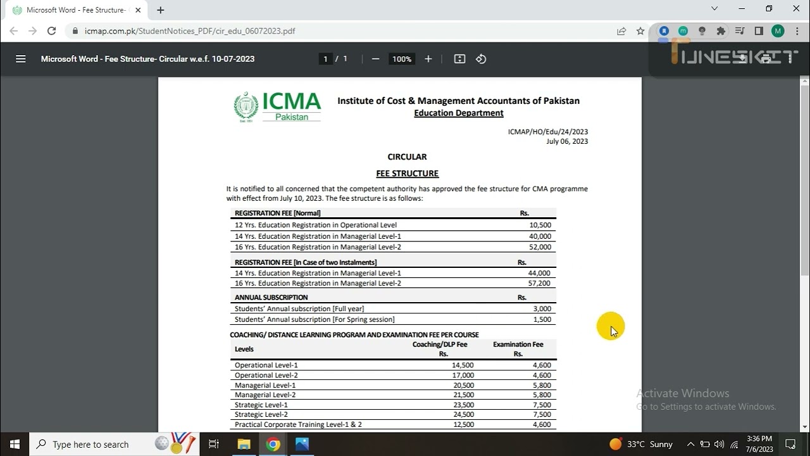Click the address bar URL icmap.com.pk
The height and width of the screenshot is (456, 810).
coord(190,30)
